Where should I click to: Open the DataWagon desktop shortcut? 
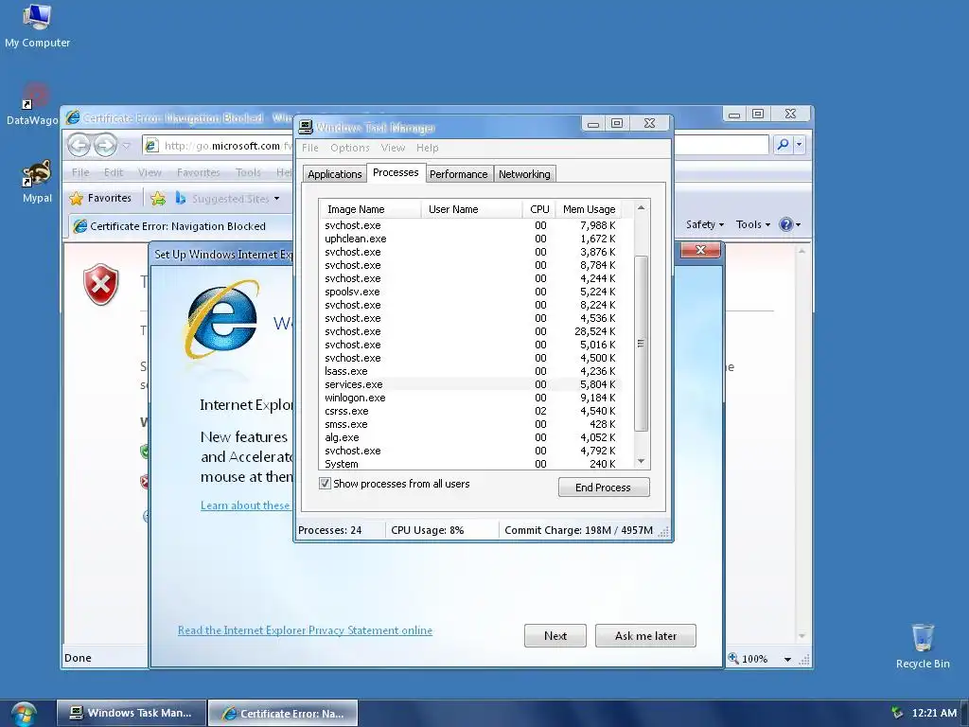(32, 104)
